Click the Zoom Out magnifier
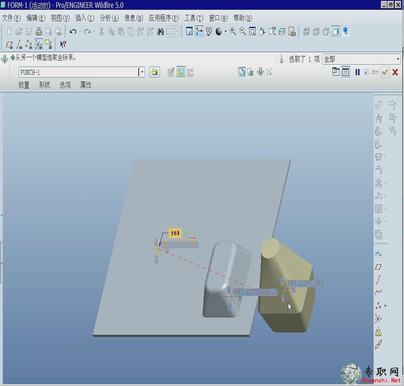The width and height of the screenshot is (404, 386). coord(243,32)
